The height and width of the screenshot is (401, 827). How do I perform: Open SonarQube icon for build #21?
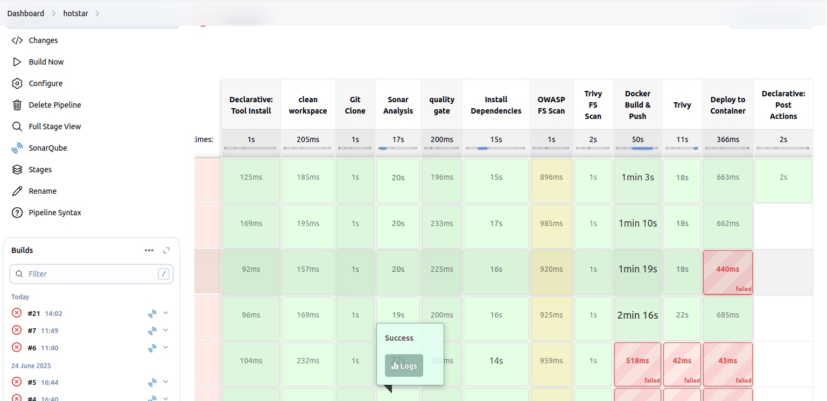pyautogui.click(x=152, y=313)
